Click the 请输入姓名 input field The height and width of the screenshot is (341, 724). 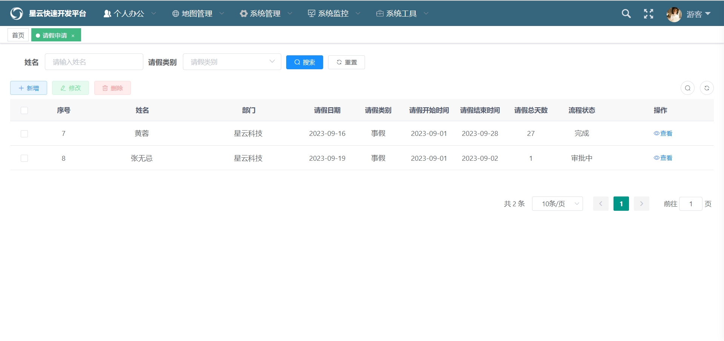(94, 62)
